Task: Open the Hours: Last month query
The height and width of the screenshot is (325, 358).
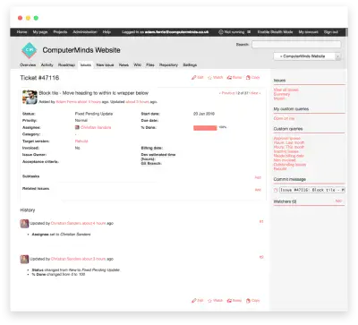Action: [289, 142]
